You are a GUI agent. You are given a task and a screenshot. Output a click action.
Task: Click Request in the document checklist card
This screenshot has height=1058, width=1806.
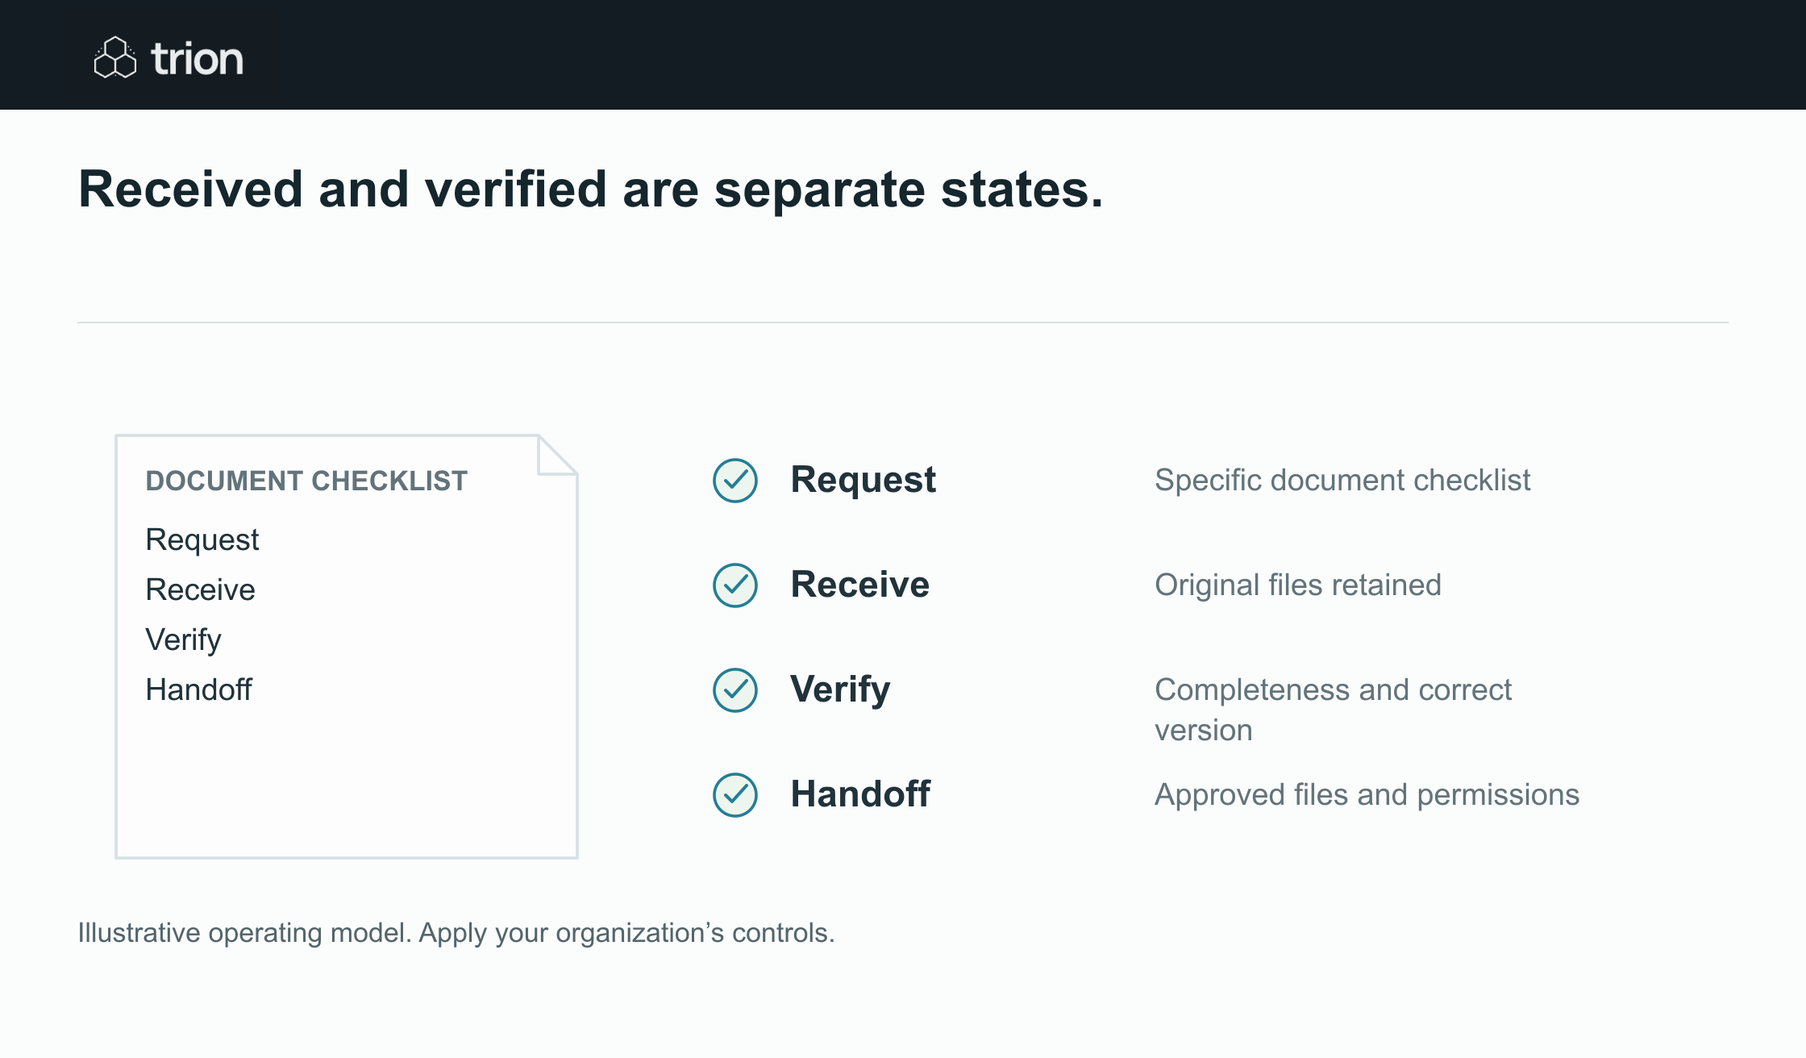(202, 540)
